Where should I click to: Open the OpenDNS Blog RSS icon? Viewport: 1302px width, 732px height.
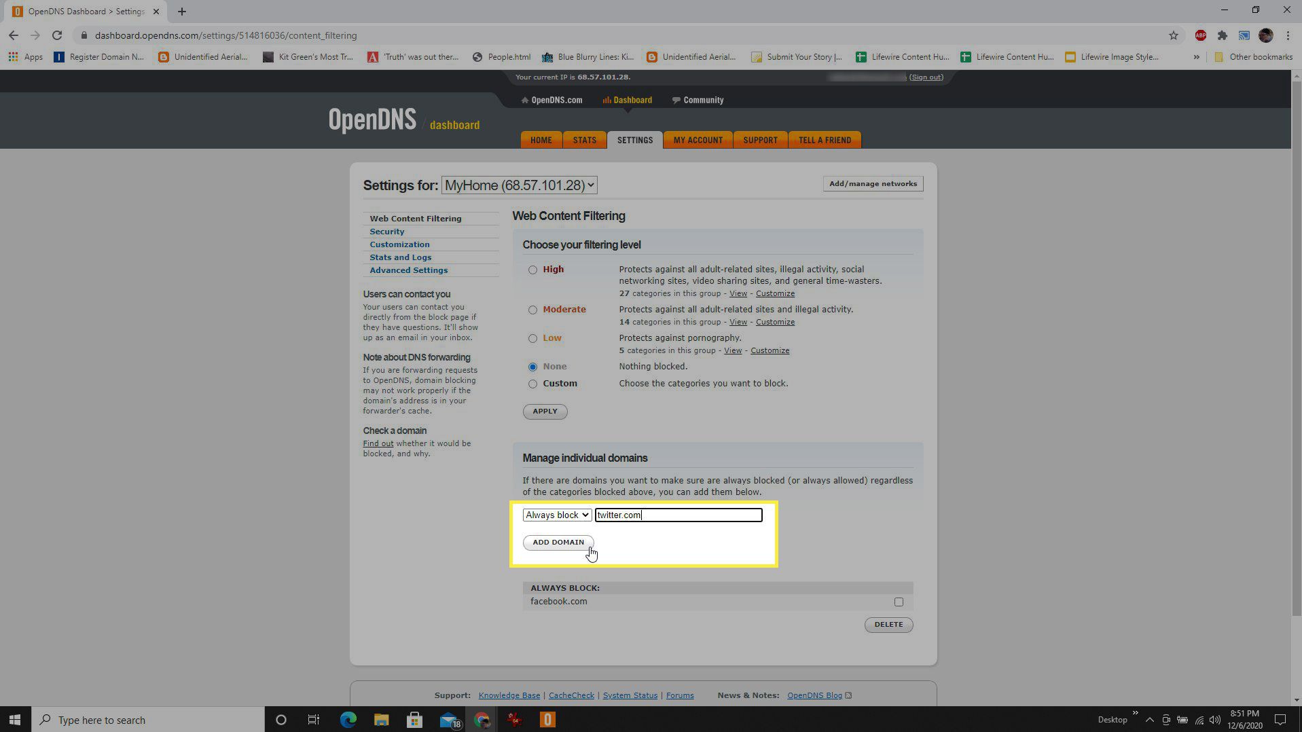click(848, 695)
